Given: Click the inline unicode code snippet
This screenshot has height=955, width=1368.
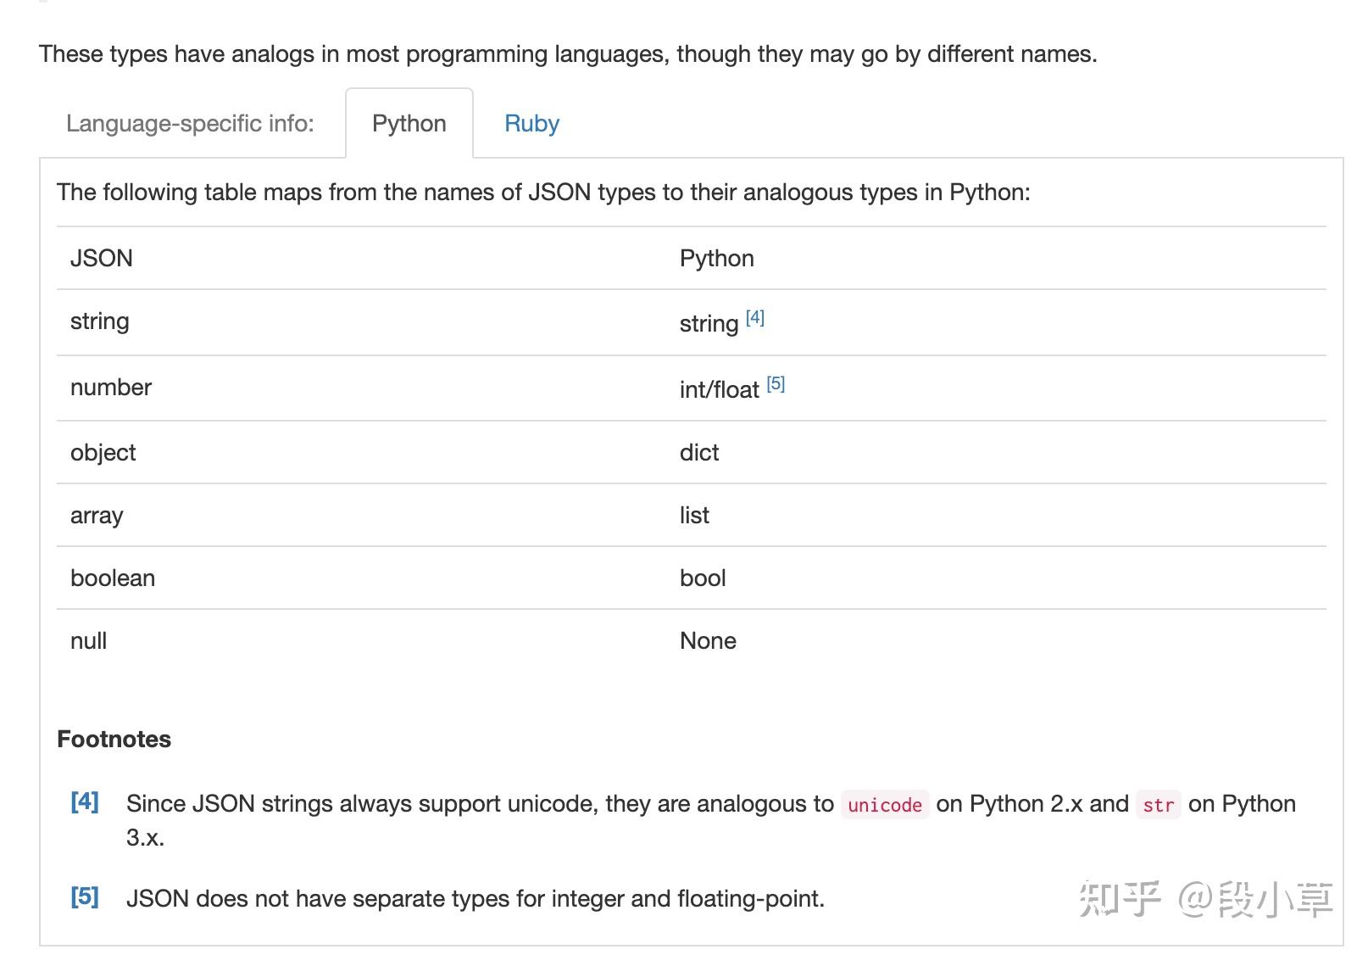Looking at the screenshot, I should (884, 805).
